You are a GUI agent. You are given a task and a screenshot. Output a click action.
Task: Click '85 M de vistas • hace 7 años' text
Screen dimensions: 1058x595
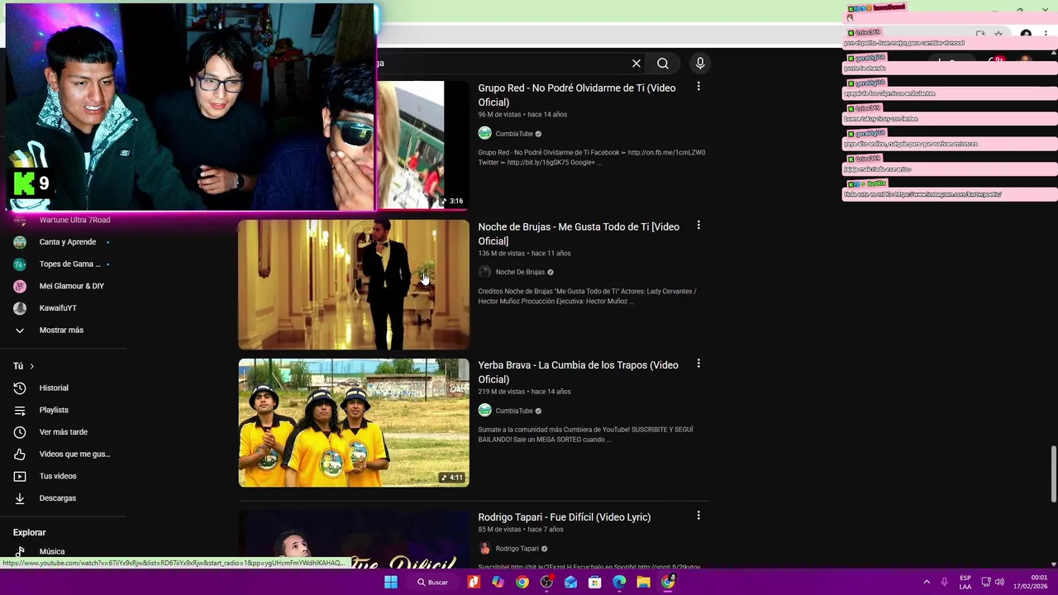pos(521,530)
